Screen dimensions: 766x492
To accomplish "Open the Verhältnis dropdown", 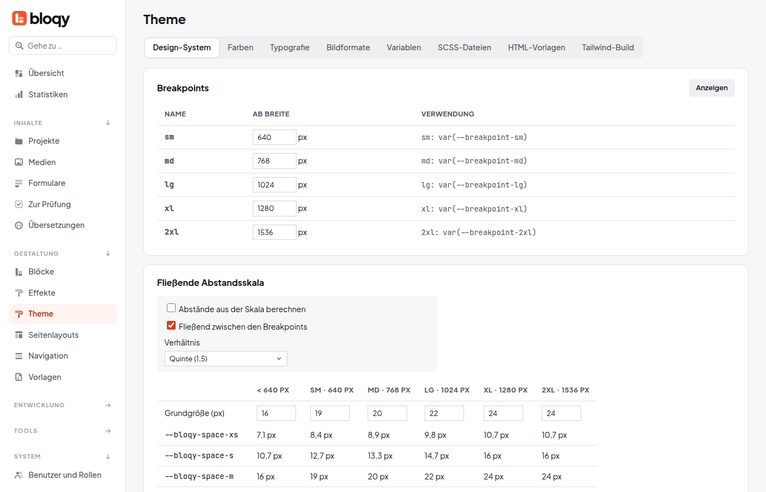I will tap(226, 359).
